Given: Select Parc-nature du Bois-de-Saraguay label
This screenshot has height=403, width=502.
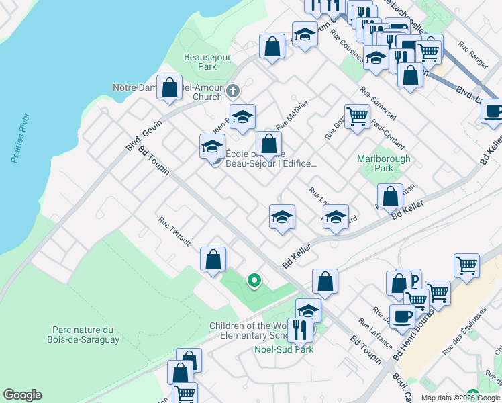Looking at the screenshot, I should point(83,334).
